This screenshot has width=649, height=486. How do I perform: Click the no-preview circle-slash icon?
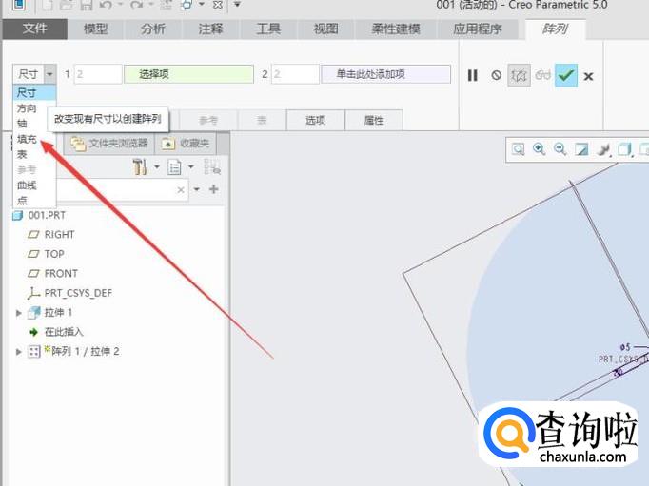[x=497, y=75]
